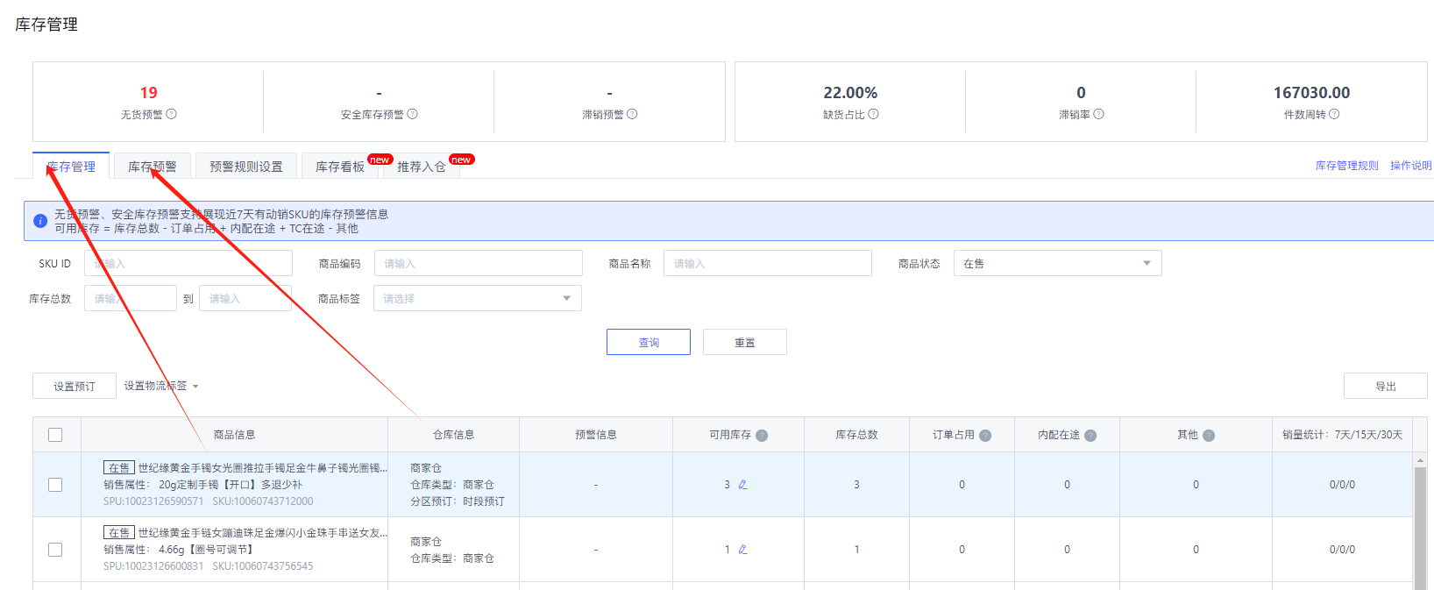Click help icon in 内配在途 column header
Image resolution: width=1434 pixels, height=590 pixels.
point(1090,436)
